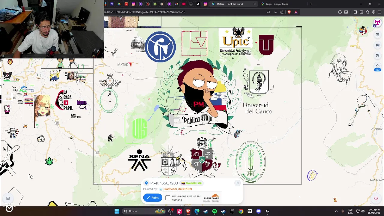This screenshot has height=216, width=384.
Task: Open the Brave Shields lion icon
Action: tap(289, 12)
